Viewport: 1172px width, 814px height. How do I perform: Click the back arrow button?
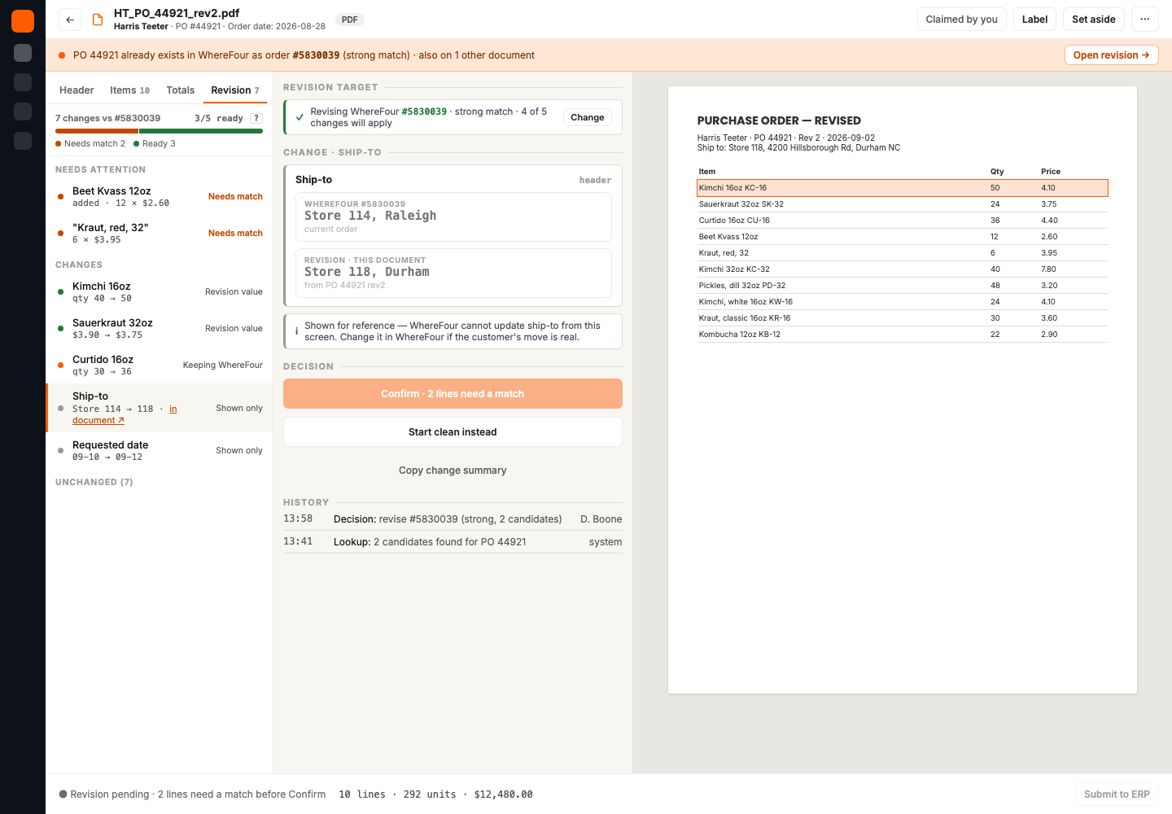70,20
